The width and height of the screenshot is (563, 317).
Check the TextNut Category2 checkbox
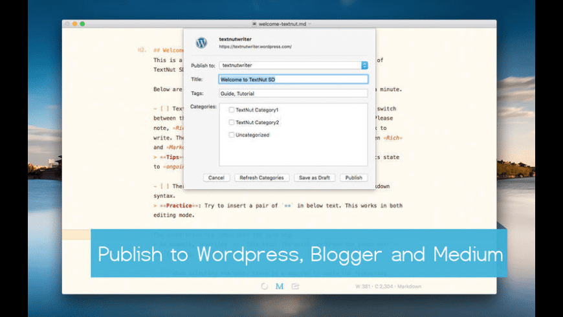232,122
